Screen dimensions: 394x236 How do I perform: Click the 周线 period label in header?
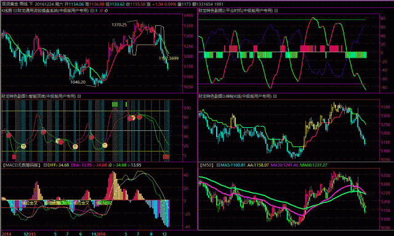[x=23, y=4]
